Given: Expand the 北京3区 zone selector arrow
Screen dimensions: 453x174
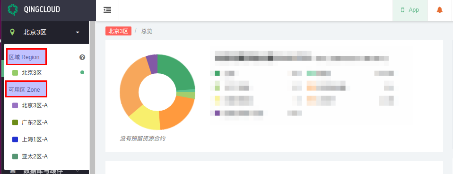Looking at the screenshot, I should (78, 32).
